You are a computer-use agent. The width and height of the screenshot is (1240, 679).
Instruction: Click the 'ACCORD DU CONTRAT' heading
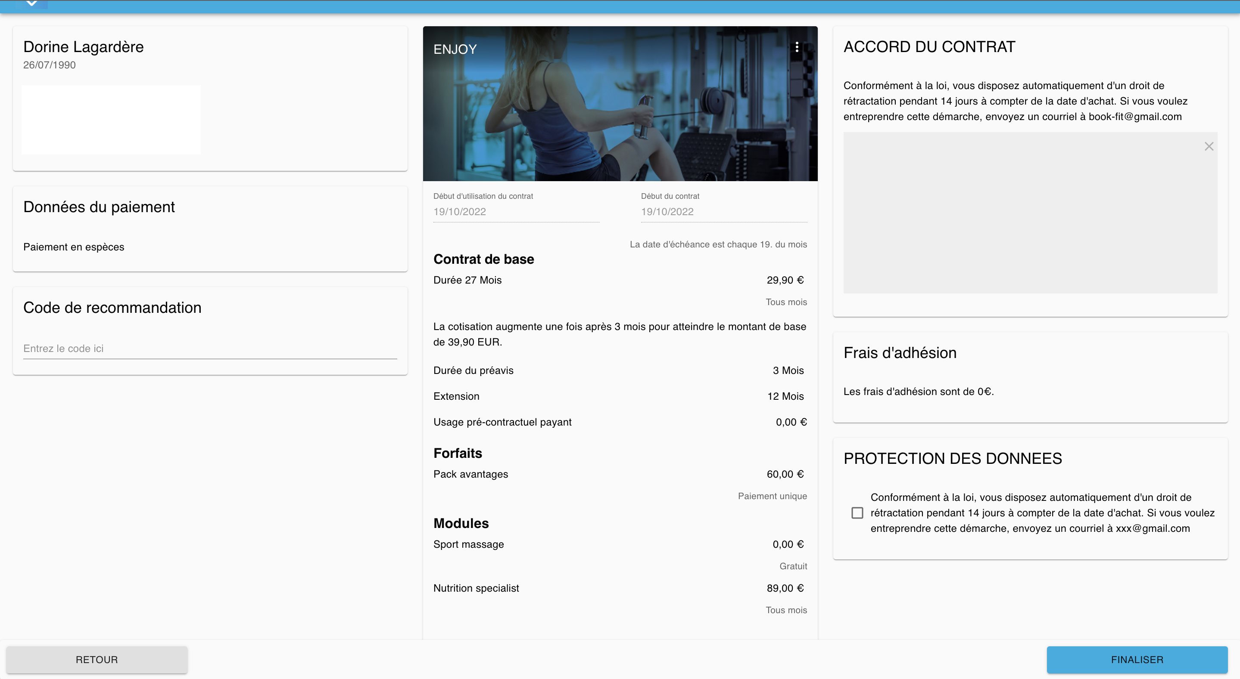pos(929,46)
